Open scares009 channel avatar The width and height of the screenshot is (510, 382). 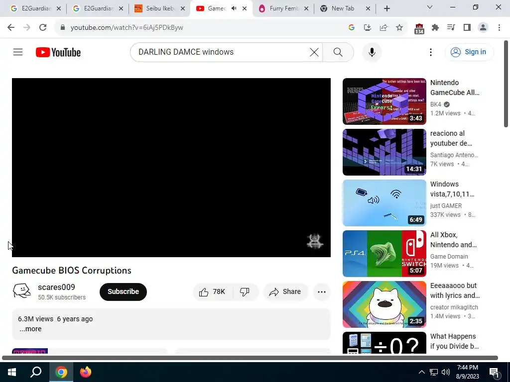click(x=22, y=291)
